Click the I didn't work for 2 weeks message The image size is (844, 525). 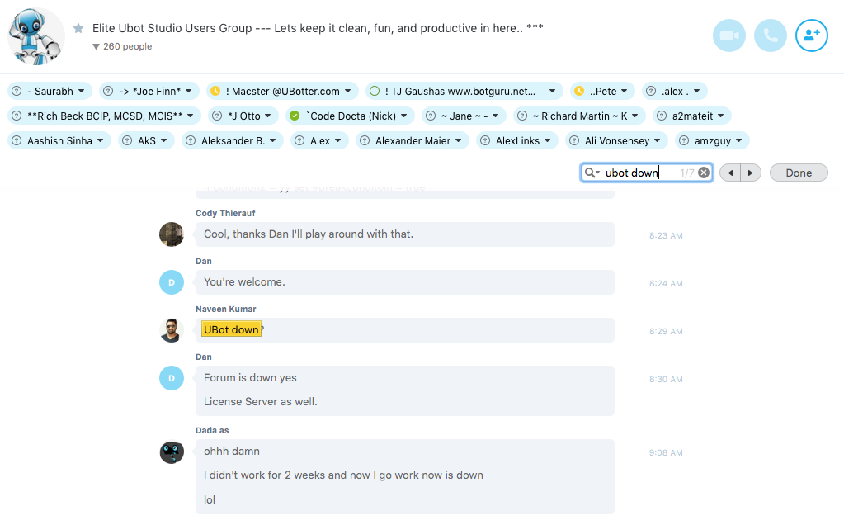(343, 475)
